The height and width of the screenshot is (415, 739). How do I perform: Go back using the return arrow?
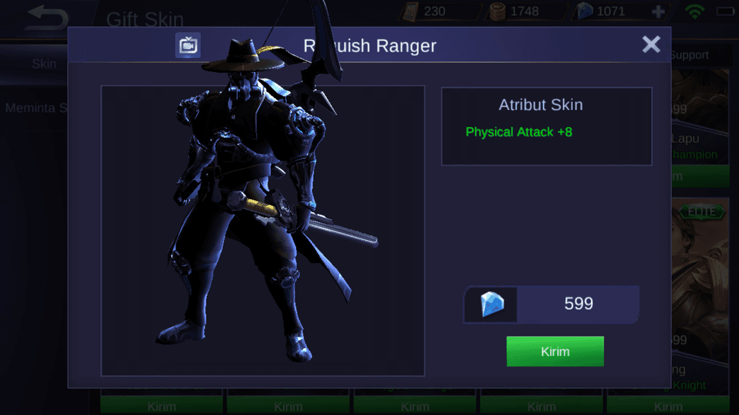pos(47,18)
